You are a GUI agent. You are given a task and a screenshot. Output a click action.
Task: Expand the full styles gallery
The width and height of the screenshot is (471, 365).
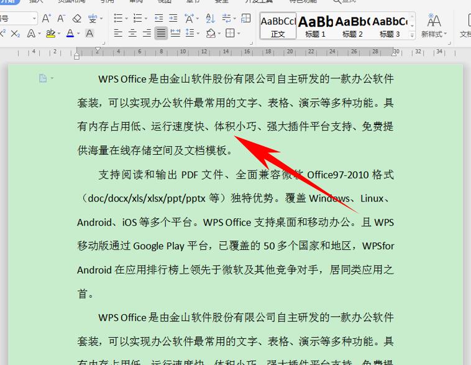[x=412, y=35]
